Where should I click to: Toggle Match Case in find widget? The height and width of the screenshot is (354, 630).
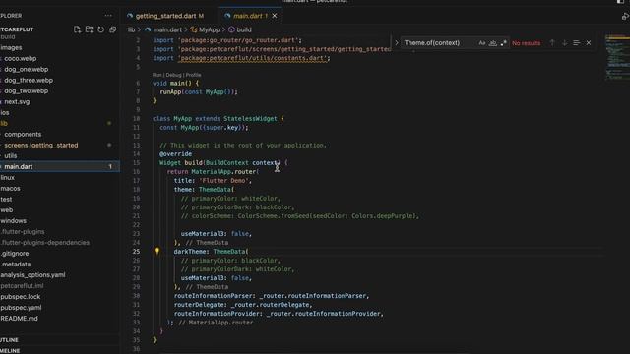tap(481, 43)
